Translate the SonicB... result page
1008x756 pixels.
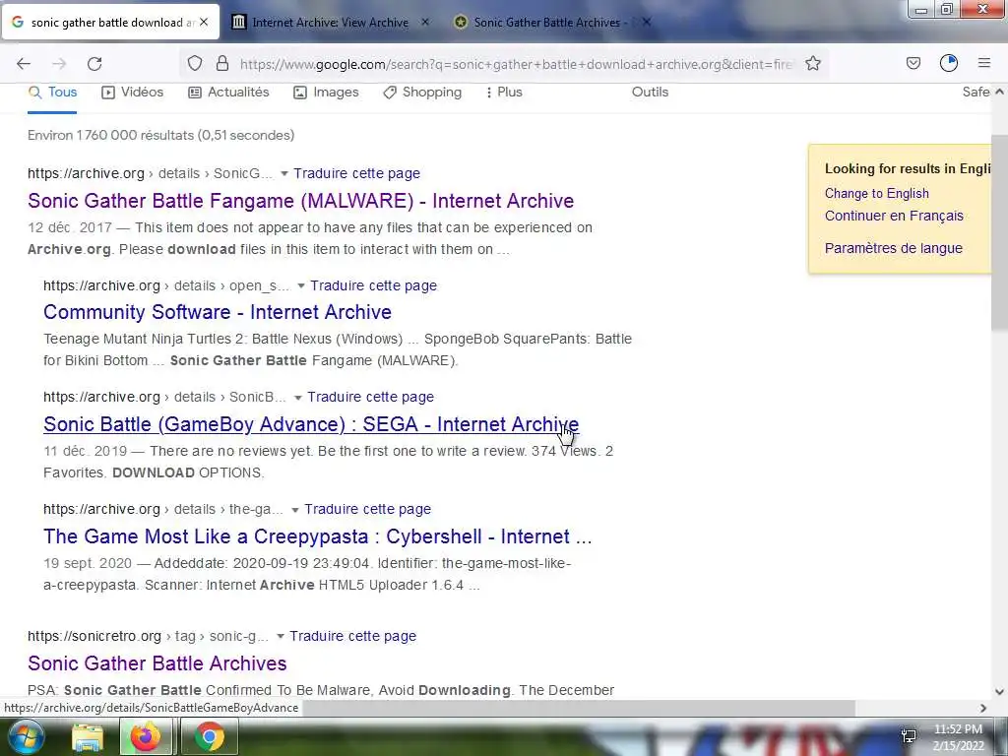[370, 398]
